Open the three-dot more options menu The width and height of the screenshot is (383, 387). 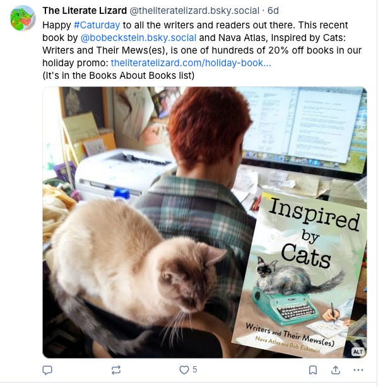click(x=358, y=370)
